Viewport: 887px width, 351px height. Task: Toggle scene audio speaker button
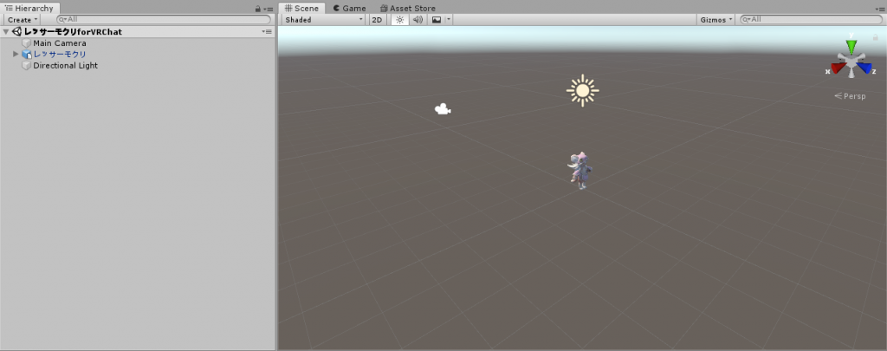pos(418,19)
